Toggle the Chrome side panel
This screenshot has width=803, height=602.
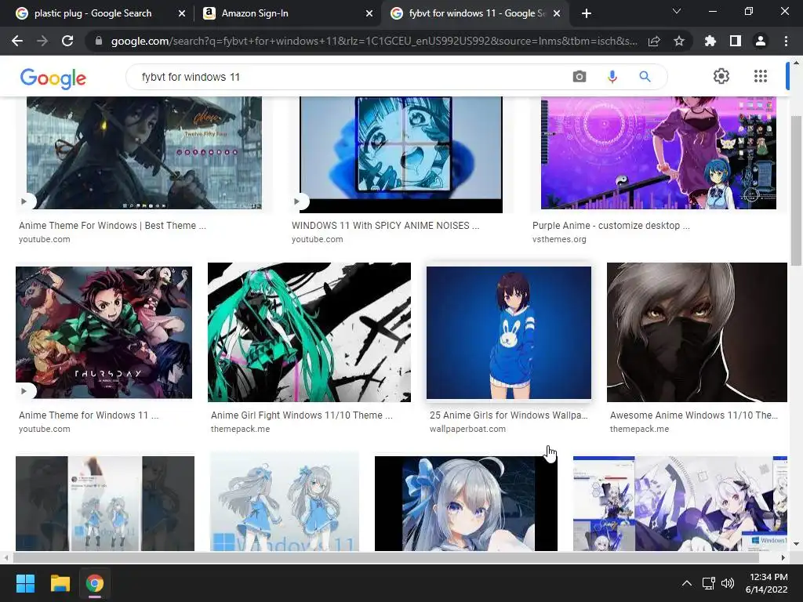pos(736,41)
